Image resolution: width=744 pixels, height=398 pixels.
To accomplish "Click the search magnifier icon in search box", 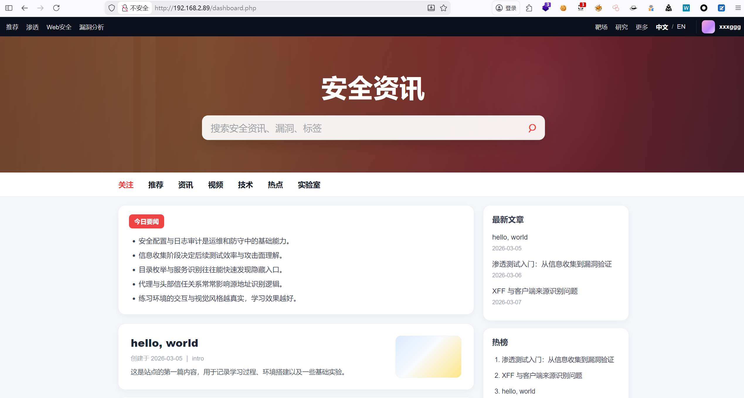I will (532, 128).
